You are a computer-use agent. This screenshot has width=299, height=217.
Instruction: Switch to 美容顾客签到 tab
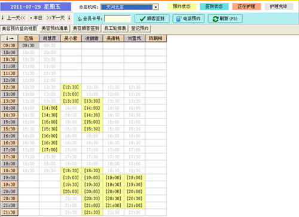point(86,29)
